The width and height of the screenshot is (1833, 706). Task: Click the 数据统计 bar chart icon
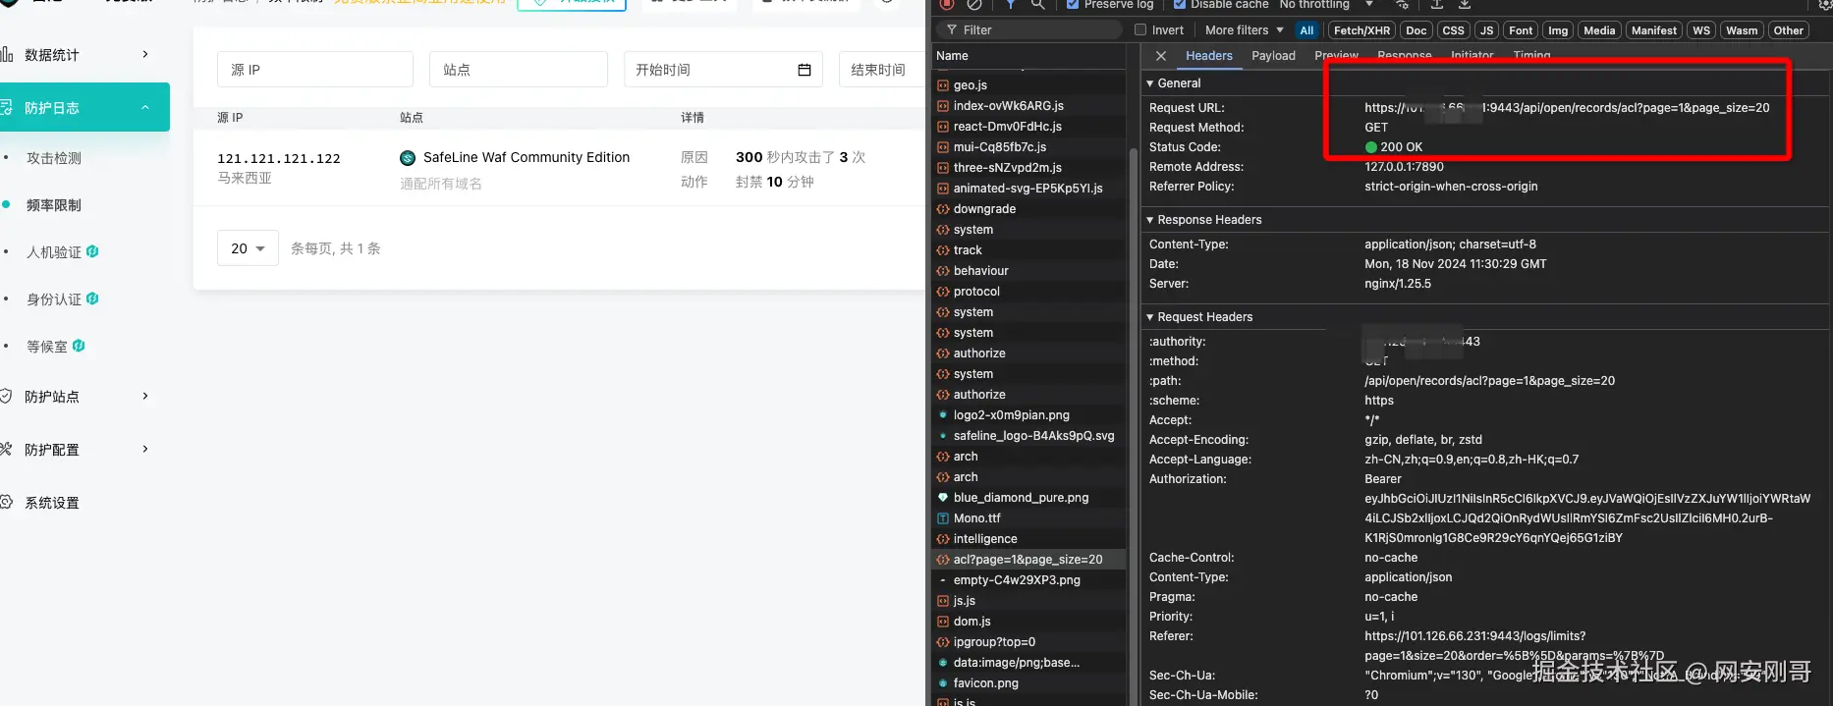6,55
